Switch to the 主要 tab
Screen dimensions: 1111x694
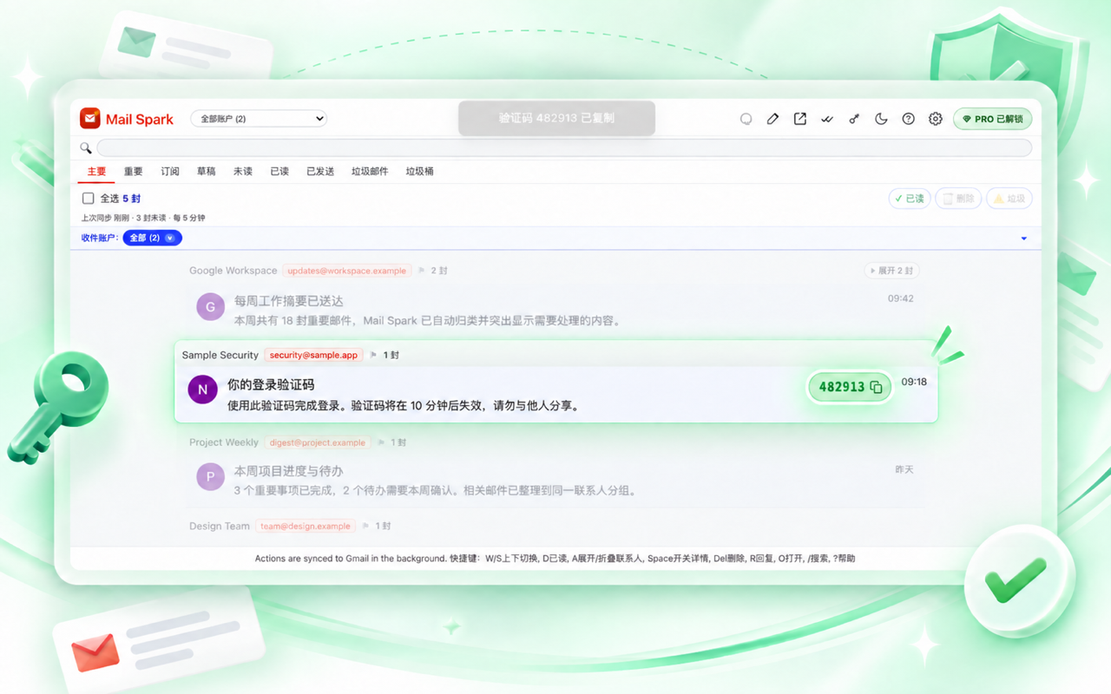point(96,172)
